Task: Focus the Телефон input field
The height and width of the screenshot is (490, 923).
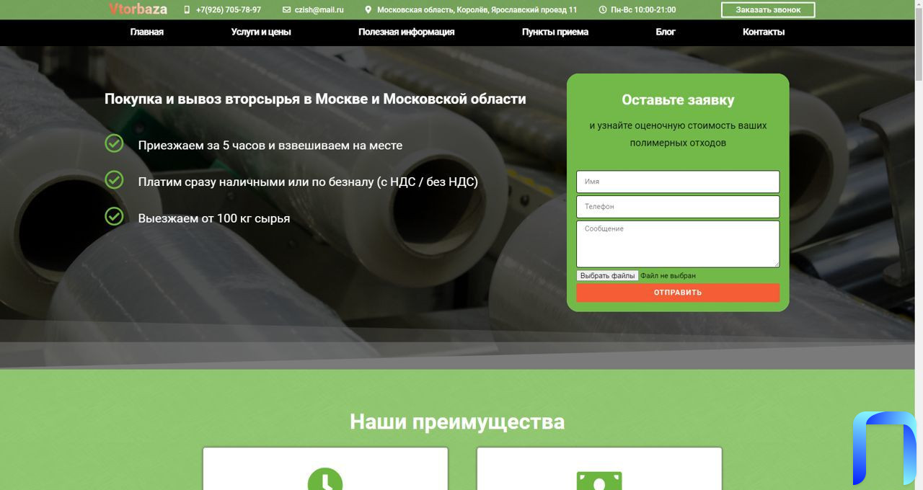Action: pyautogui.click(x=678, y=207)
